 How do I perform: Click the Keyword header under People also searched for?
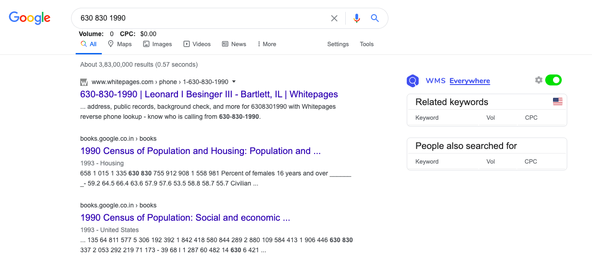427,162
